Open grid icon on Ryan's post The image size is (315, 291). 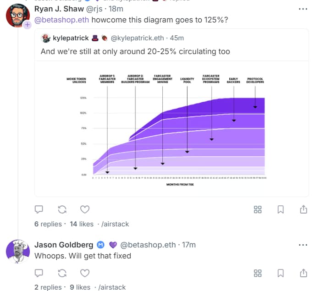(258, 209)
